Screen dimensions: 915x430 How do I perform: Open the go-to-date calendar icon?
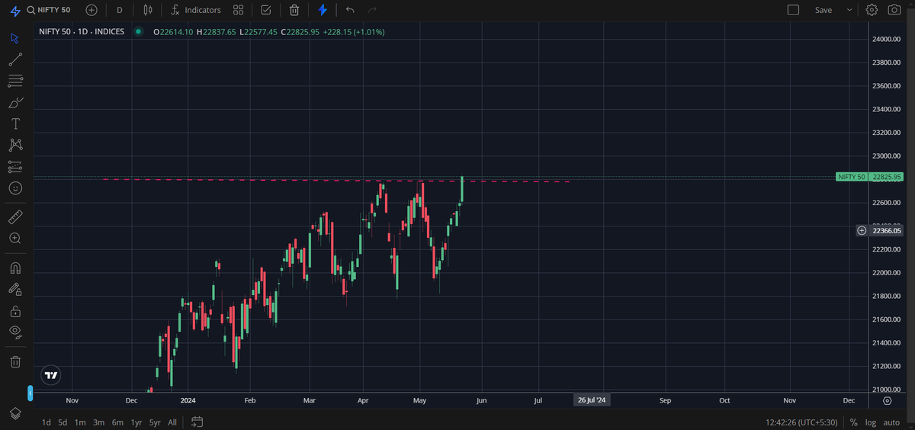click(197, 422)
